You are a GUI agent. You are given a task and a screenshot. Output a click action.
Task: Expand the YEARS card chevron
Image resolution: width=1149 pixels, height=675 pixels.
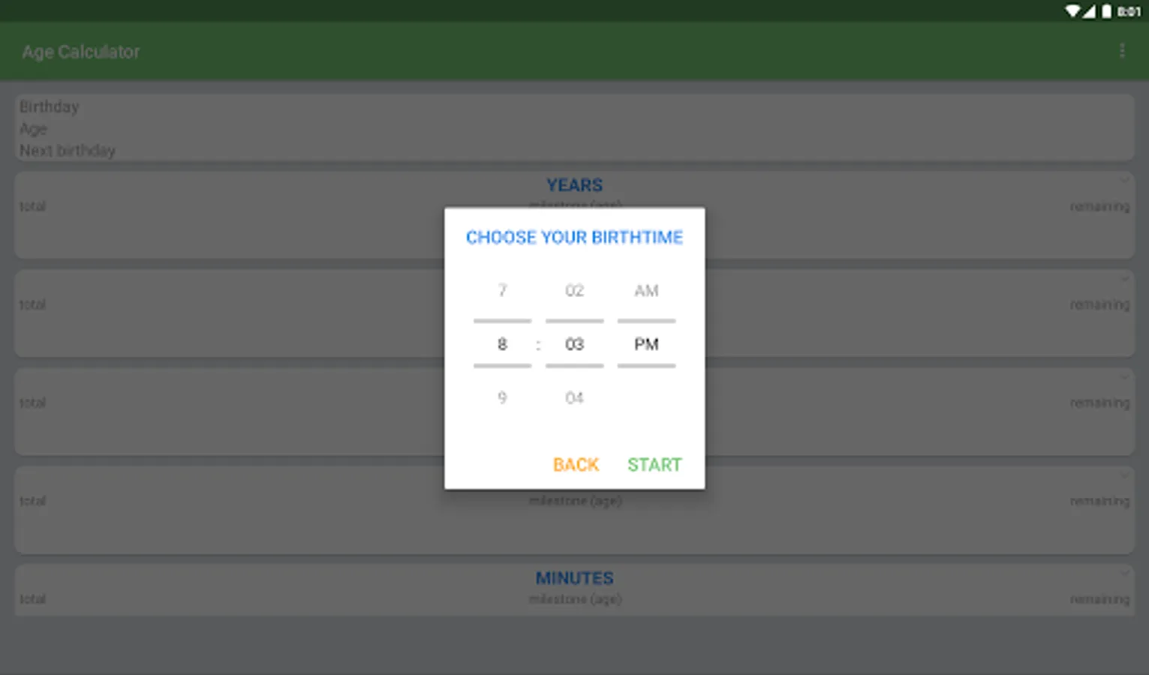1123,181
